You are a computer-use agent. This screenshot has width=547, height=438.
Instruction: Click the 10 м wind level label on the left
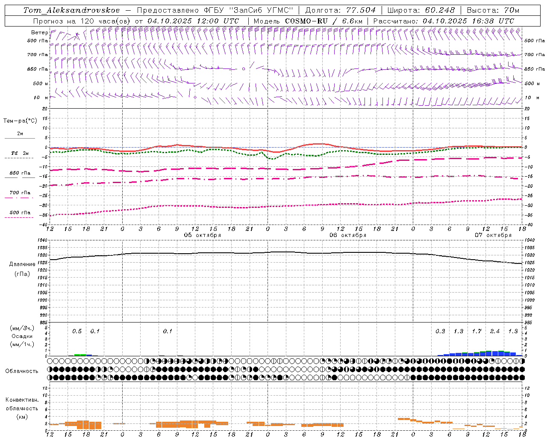click(41, 98)
